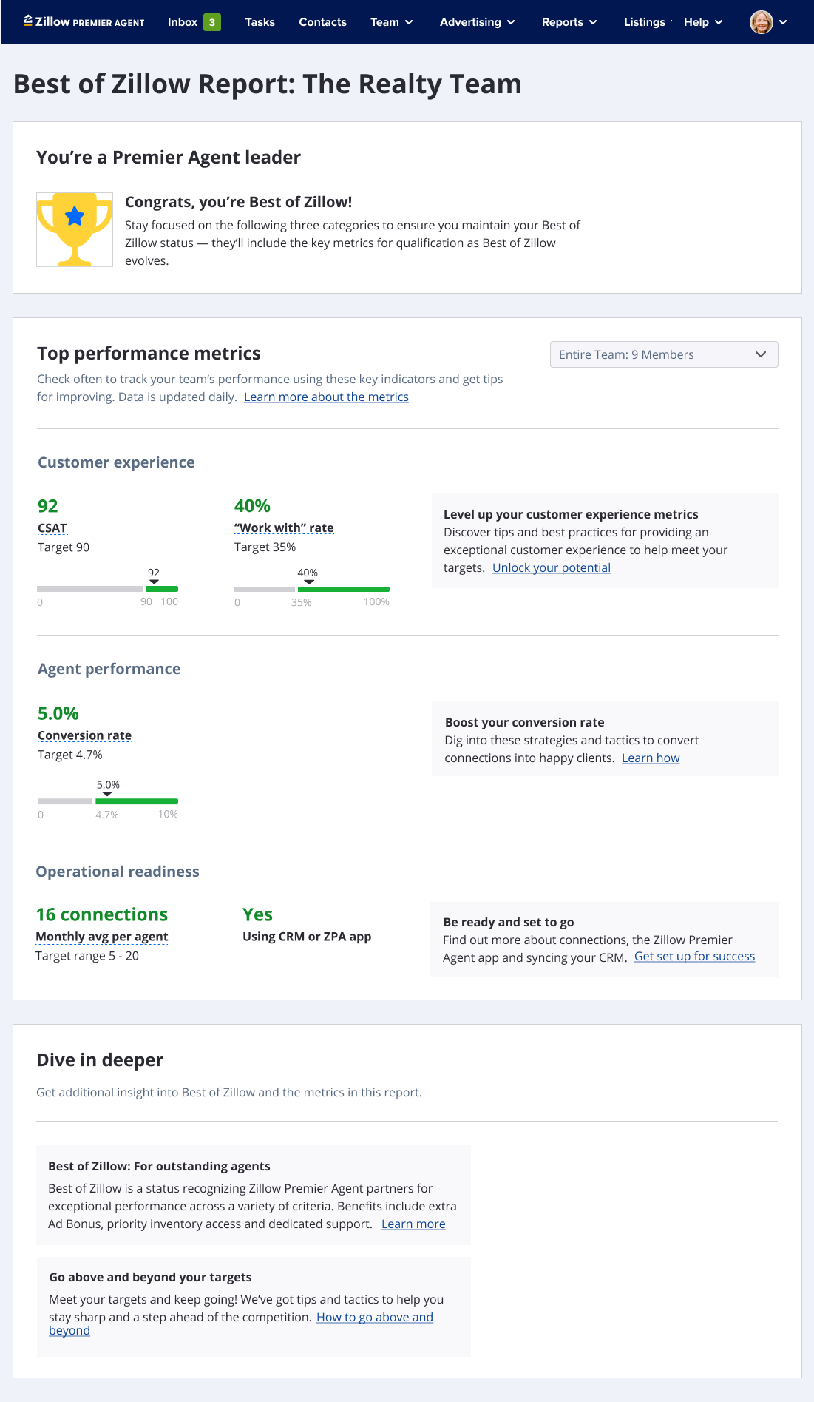Click Monthly avg per agent label
The image size is (814, 1402).
(x=102, y=937)
